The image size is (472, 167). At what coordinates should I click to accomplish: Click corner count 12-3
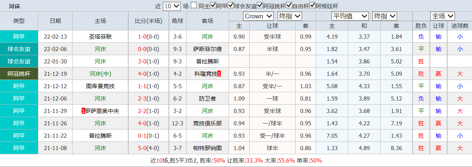click(178, 123)
